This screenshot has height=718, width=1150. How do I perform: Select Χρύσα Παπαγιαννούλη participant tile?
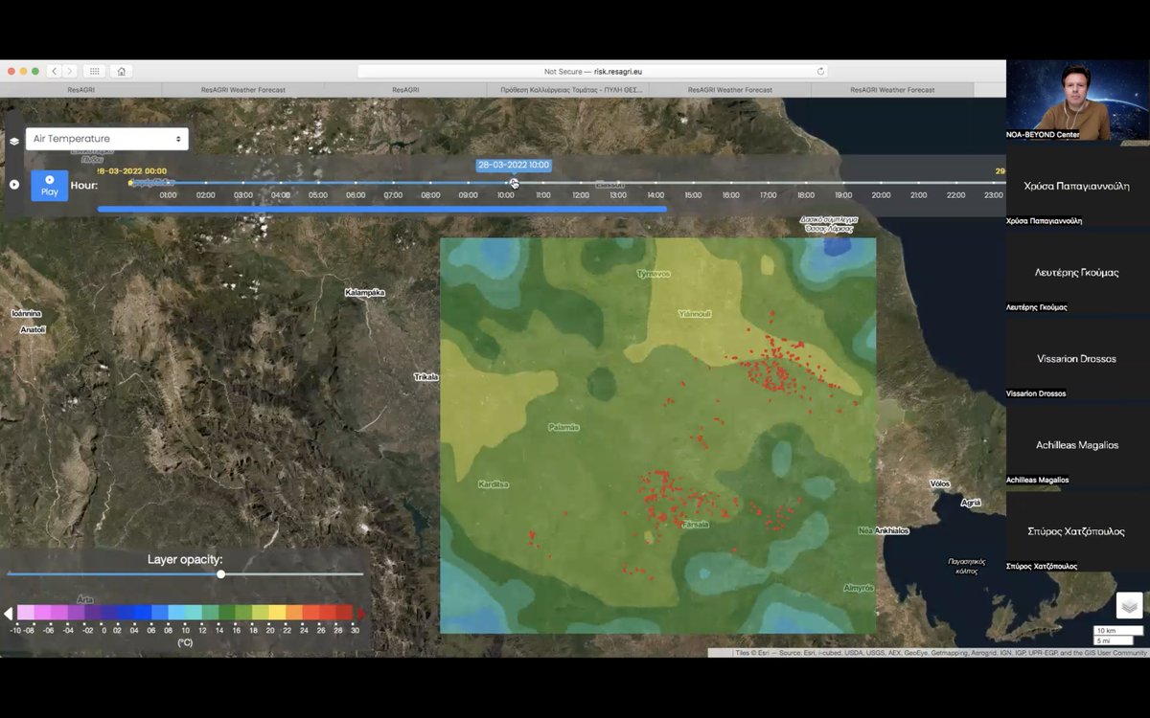coord(1078,186)
